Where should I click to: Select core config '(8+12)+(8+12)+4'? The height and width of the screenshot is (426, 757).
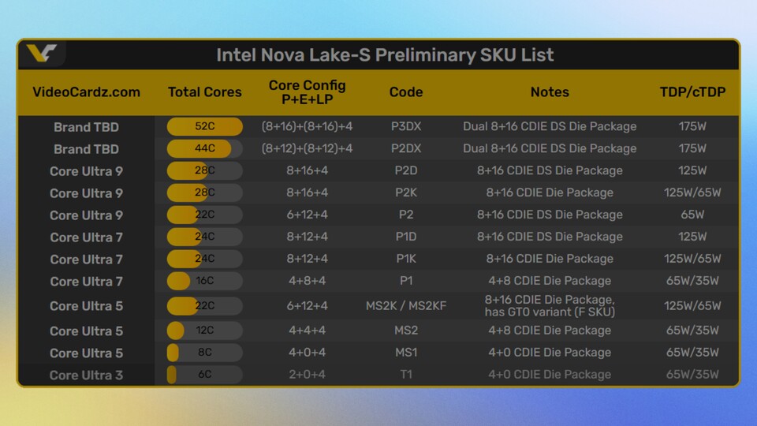pyautogui.click(x=307, y=148)
